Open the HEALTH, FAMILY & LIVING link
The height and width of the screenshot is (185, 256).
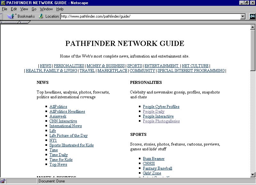(52, 71)
